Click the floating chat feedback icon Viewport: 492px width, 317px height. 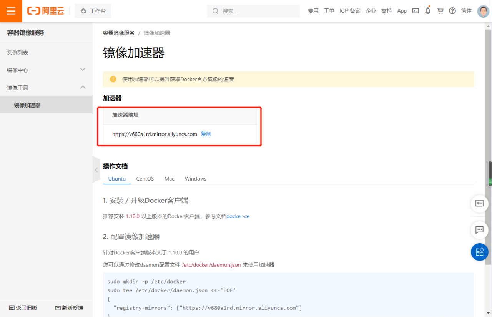click(x=479, y=230)
